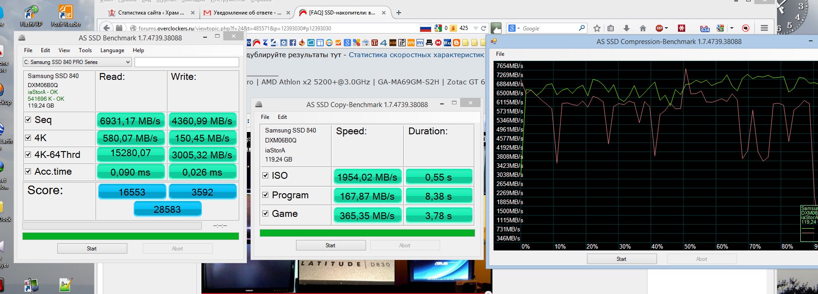The height and width of the screenshot is (294, 818).
Task: Click the Firefox home icon
Action: tap(642, 28)
